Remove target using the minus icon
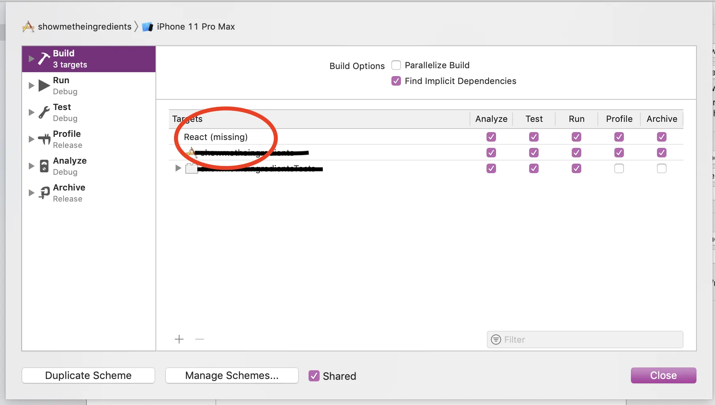Viewport: 715px width, 405px height. point(200,339)
